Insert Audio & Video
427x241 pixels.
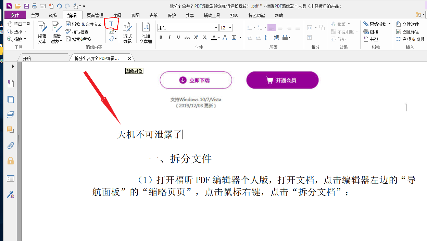pos(410,39)
